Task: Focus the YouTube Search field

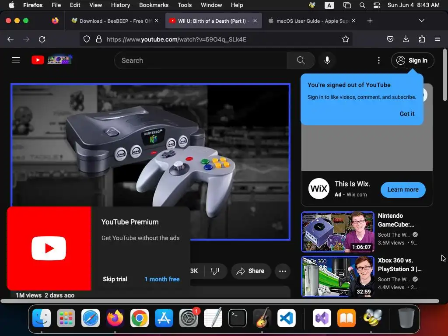Action: point(201,60)
